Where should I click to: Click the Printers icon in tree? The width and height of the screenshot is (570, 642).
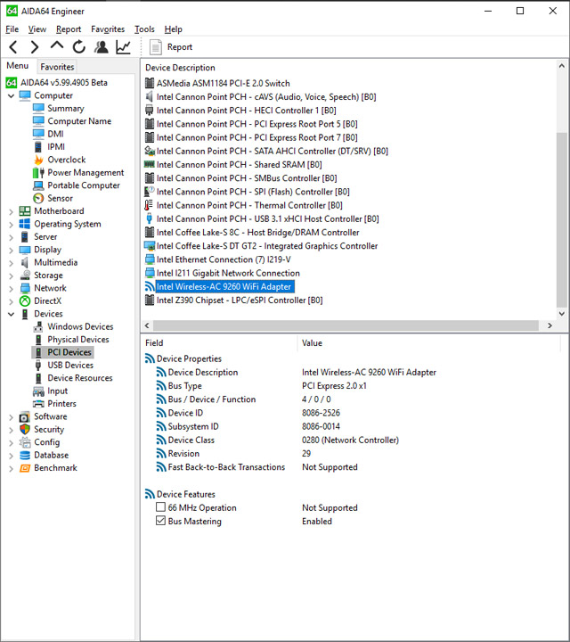[38, 404]
